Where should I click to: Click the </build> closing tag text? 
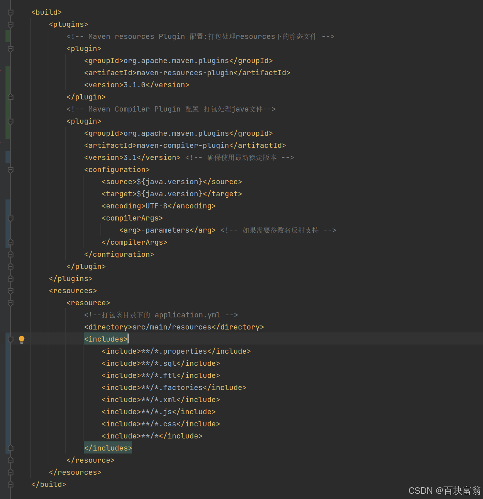tap(49, 485)
